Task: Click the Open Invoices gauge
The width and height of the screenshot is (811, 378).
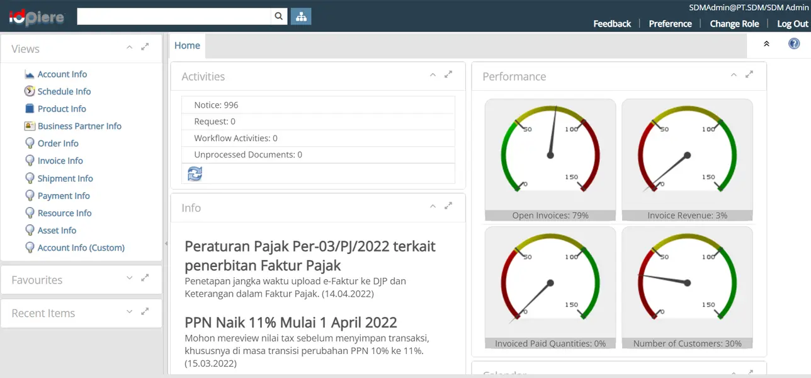Action: click(x=550, y=154)
